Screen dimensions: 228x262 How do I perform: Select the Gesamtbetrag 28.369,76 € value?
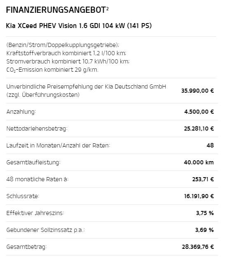pos(198,247)
